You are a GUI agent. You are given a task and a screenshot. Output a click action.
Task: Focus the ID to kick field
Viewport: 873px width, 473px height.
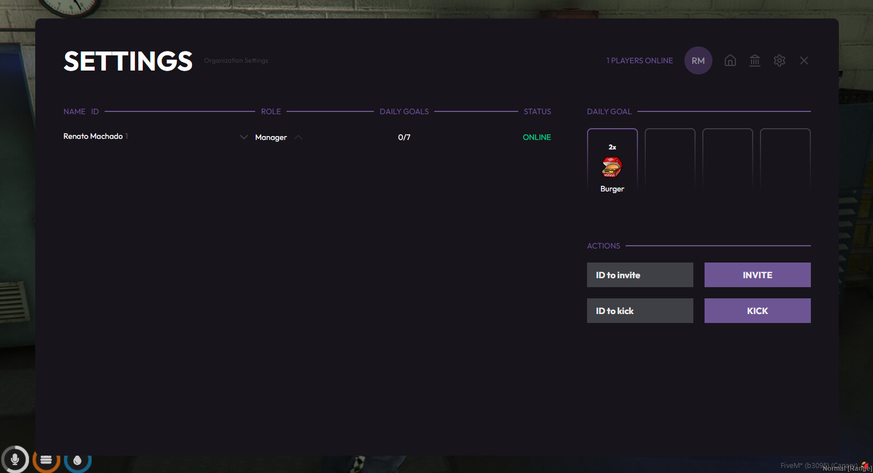click(640, 311)
